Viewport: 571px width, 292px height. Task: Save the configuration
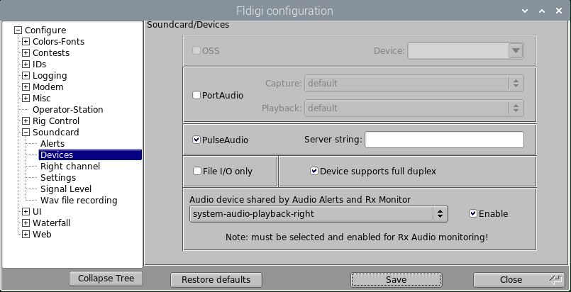pos(397,280)
